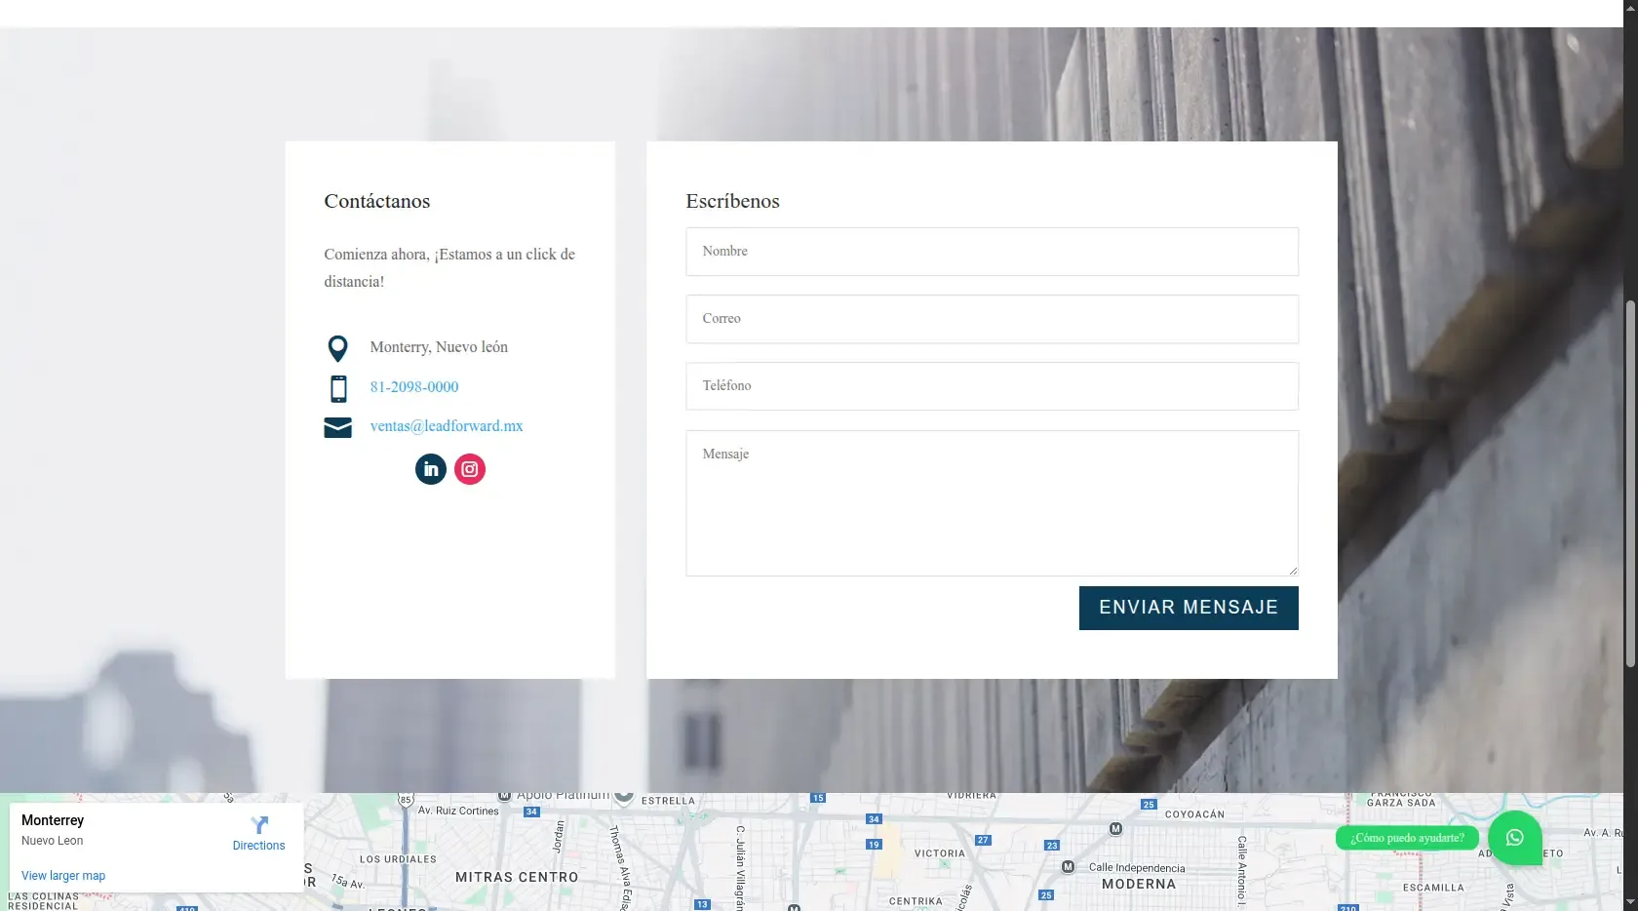Viewport: 1638px width, 911px height.
Task: Click the location pin icon beside Monterry
Action: (x=337, y=348)
